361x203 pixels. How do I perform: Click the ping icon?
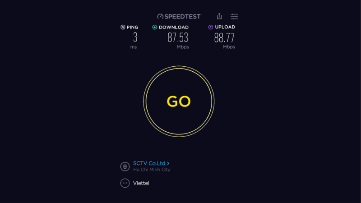pos(123,27)
